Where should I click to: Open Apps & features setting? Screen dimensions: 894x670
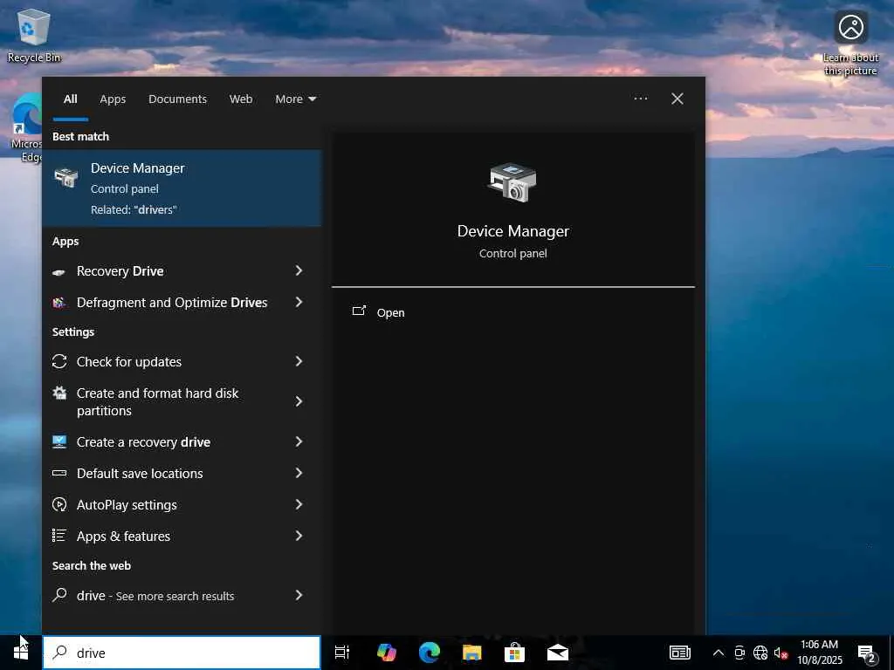[182, 536]
